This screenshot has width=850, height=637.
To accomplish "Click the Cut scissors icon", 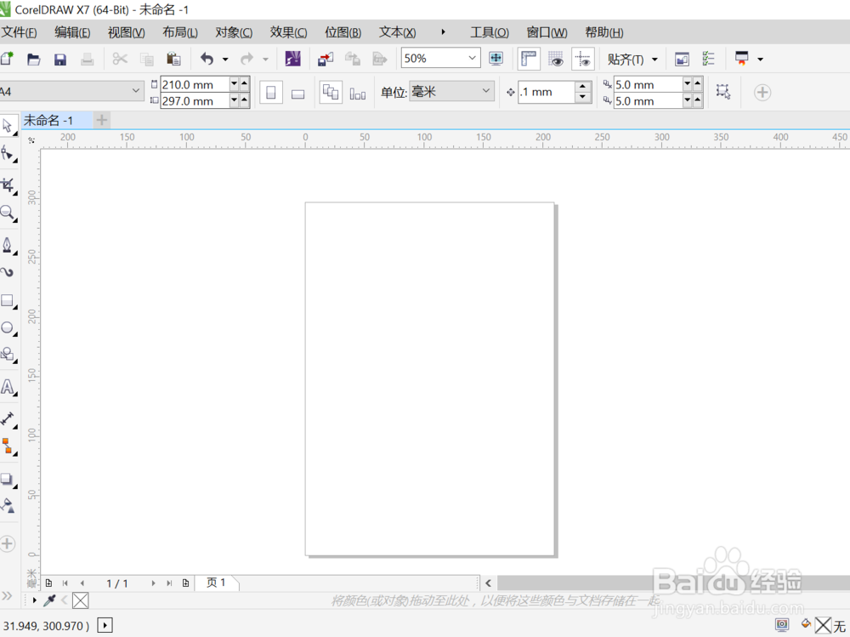I will (x=120, y=59).
